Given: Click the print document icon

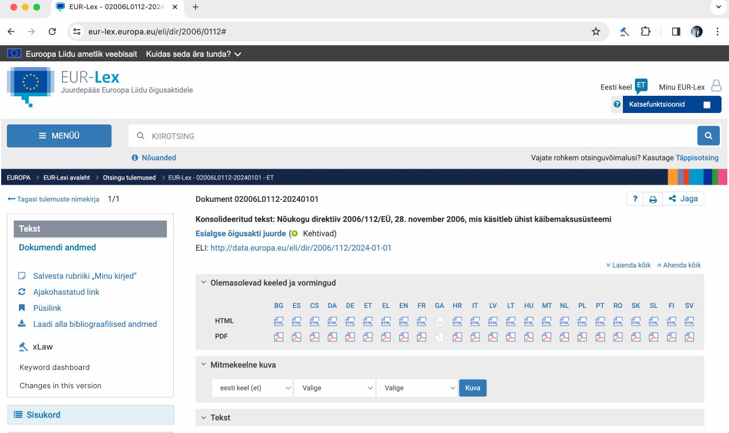Looking at the screenshot, I should [x=653, y=199].
